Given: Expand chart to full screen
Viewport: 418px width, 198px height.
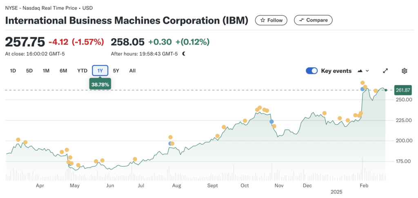Looking at the screenshot, I should 385,71.
